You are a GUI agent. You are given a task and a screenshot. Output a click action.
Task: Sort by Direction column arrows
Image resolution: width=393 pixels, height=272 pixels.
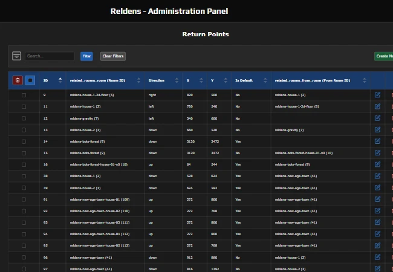[x=177, y=80]
